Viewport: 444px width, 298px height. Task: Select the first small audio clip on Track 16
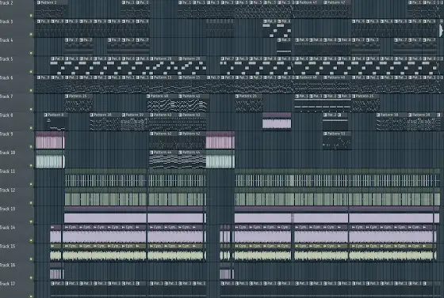point(56,271)
